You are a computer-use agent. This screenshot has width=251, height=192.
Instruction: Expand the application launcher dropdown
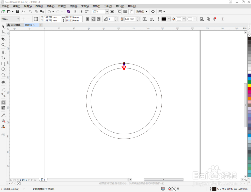[164, 12]
